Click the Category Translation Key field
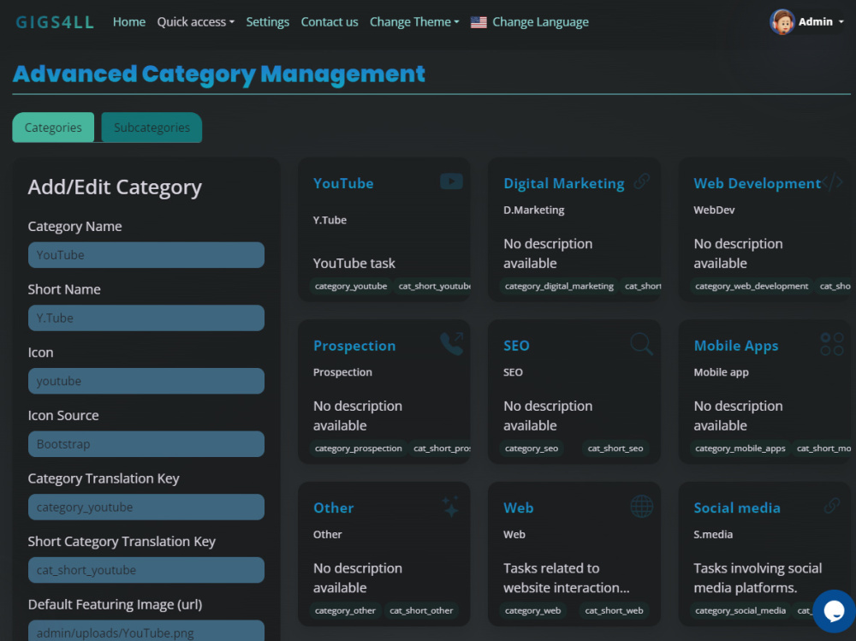 click(146, 507)
